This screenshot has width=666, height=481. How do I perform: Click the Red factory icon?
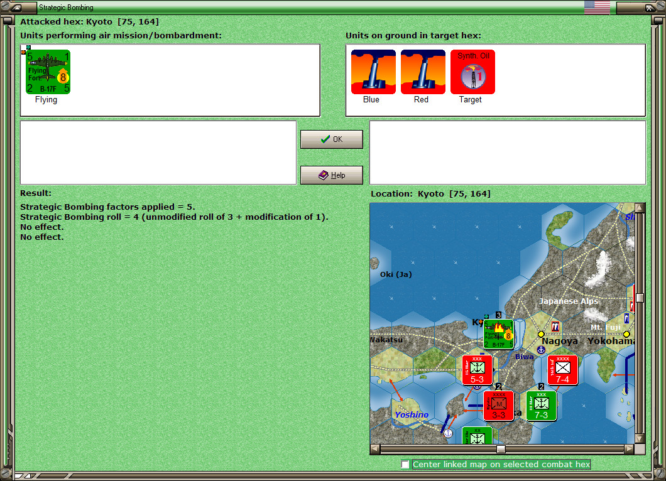(423, 72)
